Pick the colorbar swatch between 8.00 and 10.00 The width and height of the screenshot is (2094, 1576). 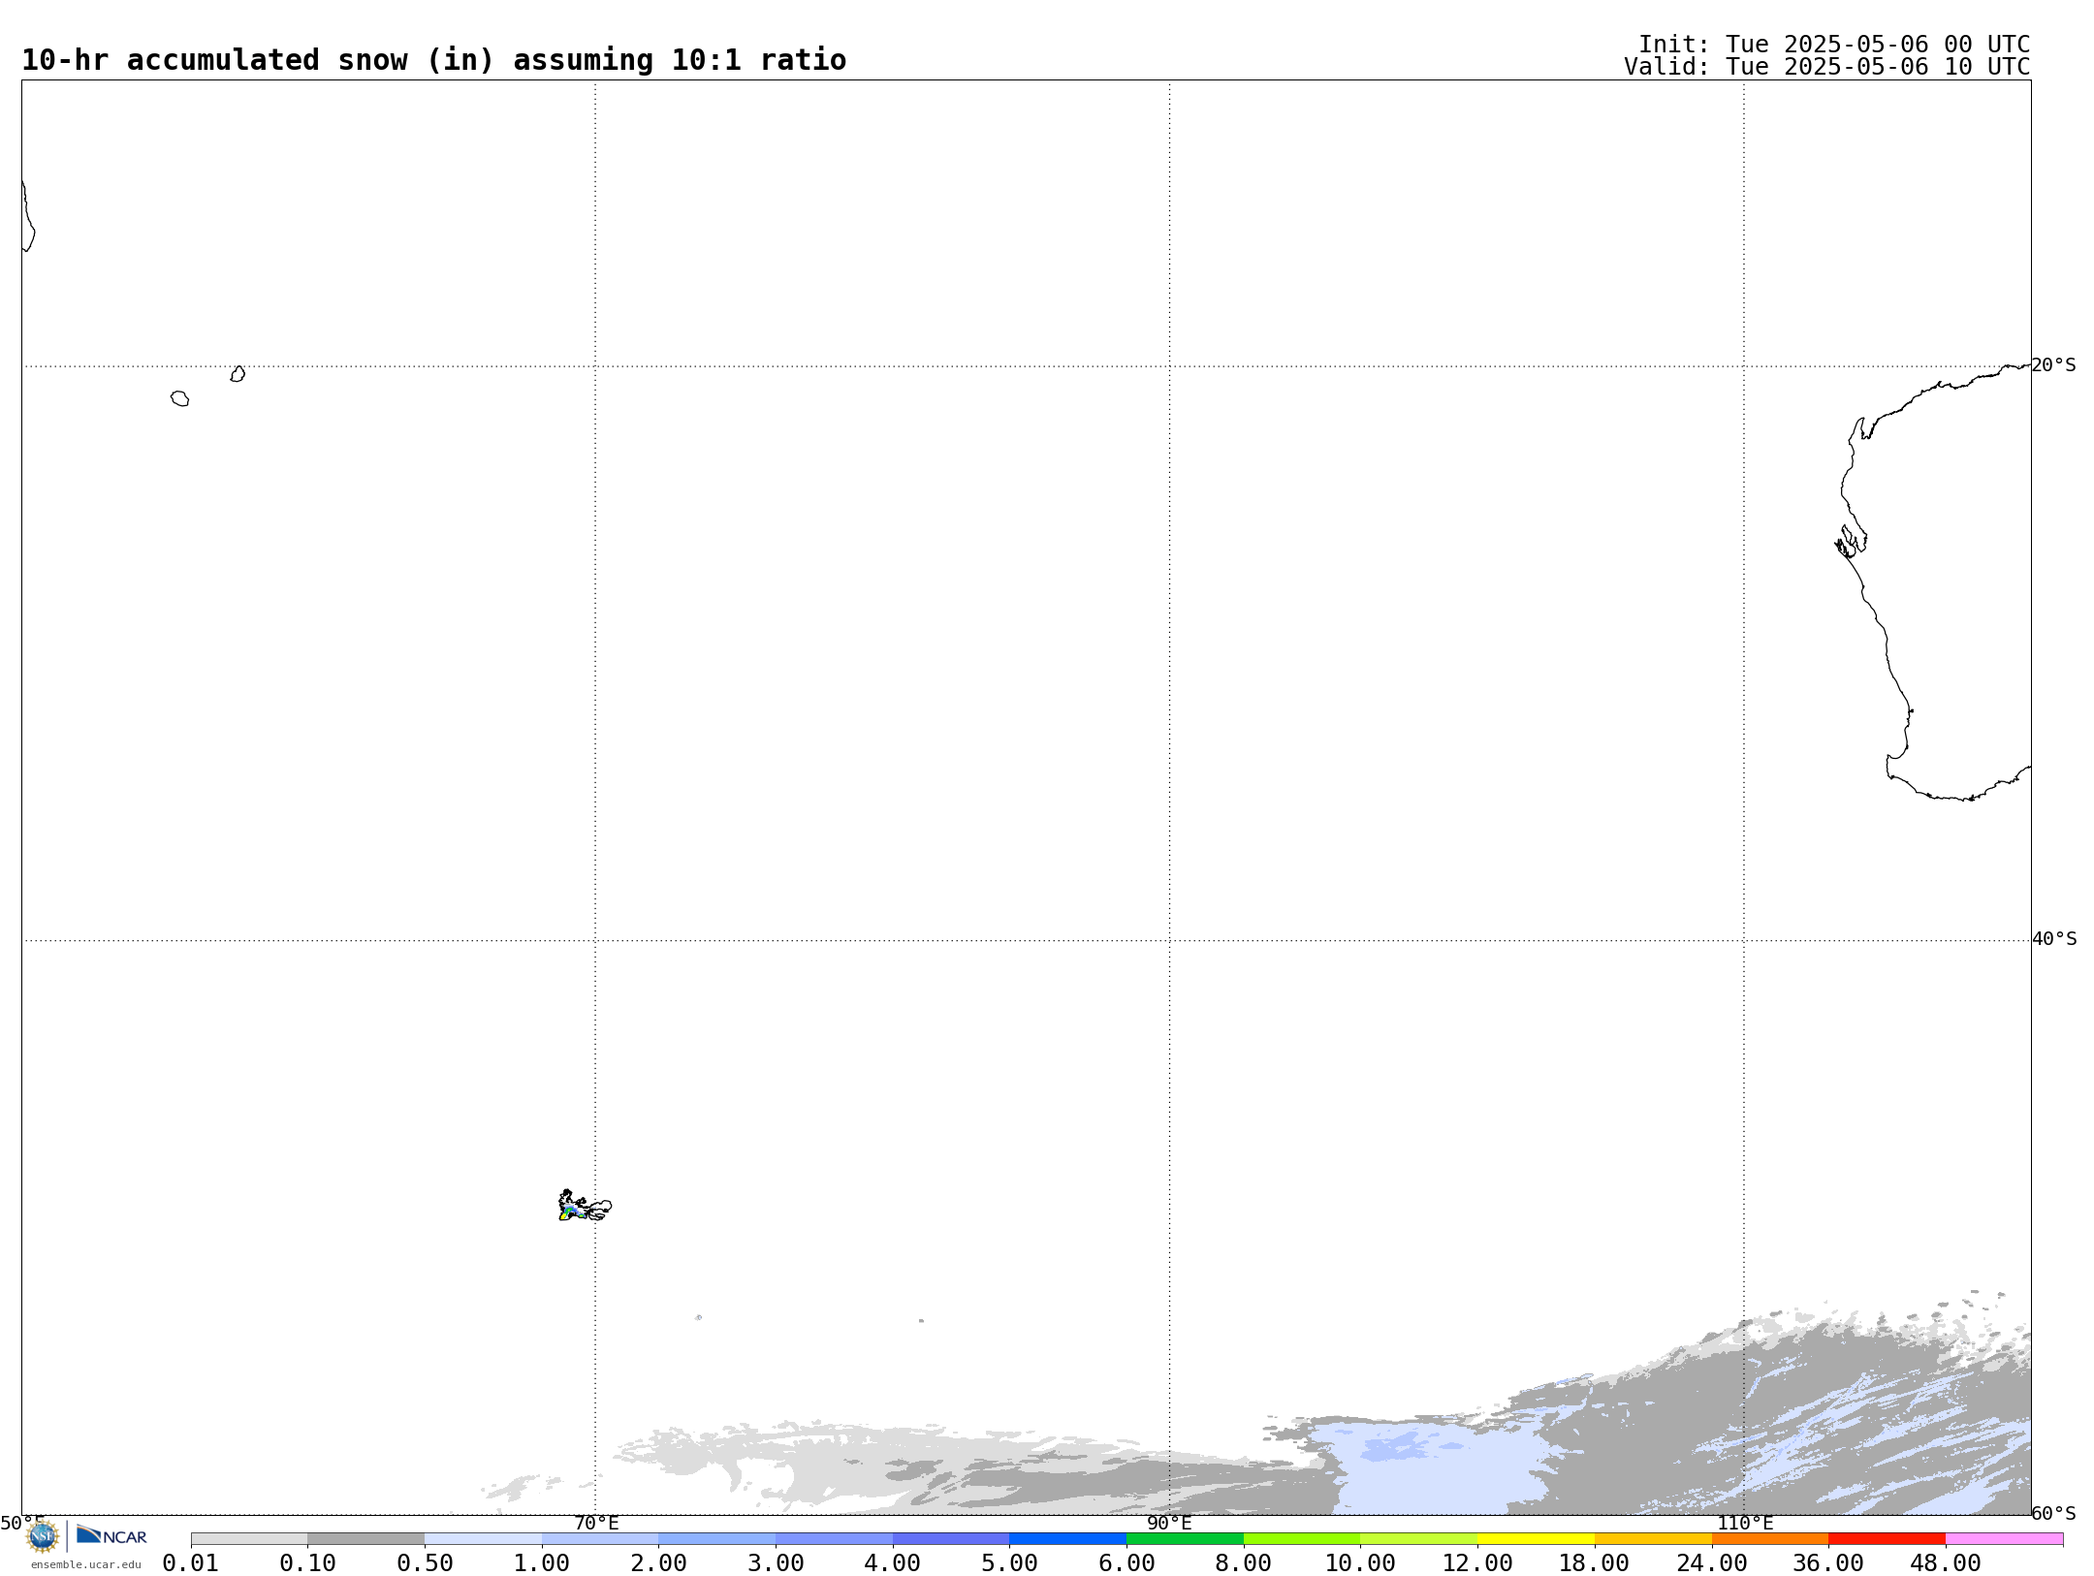pos(1302,1539)
